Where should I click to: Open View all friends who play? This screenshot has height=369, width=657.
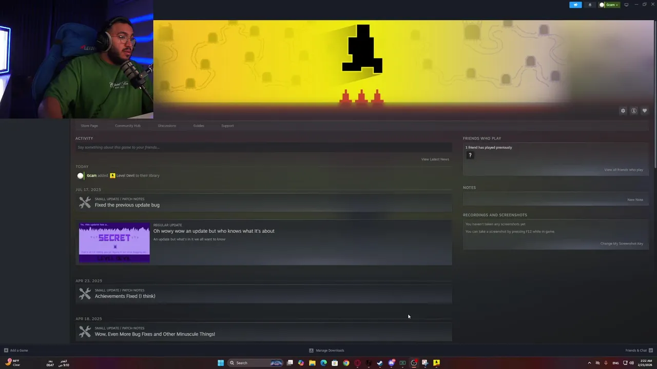pos(623,170)
